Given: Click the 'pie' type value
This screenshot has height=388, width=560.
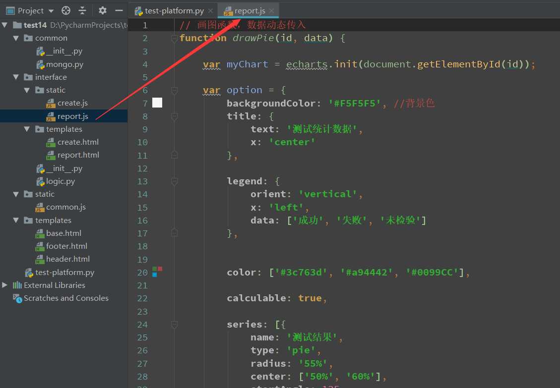Looking at the screenshot, I should 301,350.
